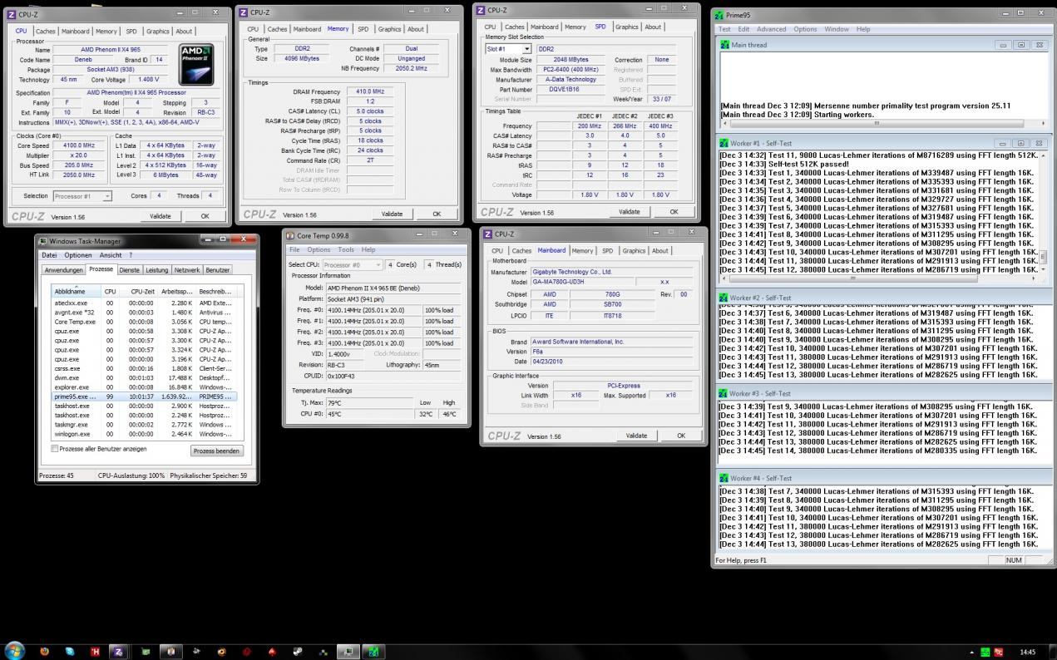Screen dimensions: 1057x660
Task: Open the Graphics tab in the SPD CPU-Z window
Action: click(627, 27)
